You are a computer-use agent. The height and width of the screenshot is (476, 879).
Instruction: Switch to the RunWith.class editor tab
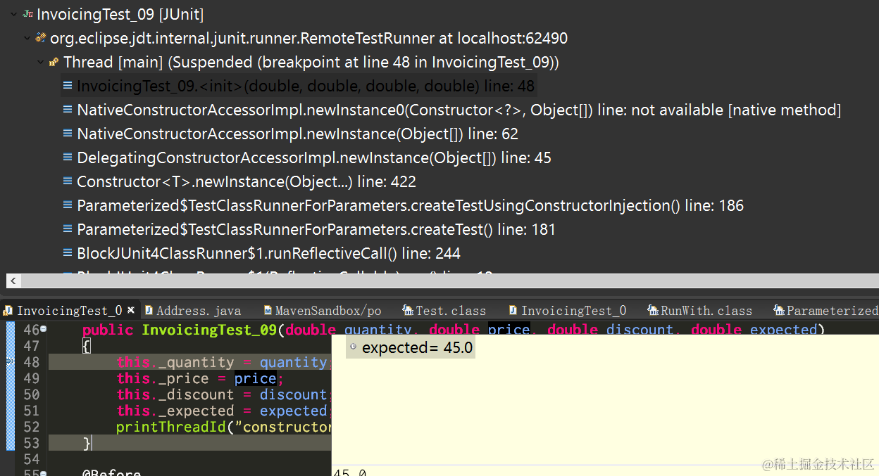(x=699, y=310)
